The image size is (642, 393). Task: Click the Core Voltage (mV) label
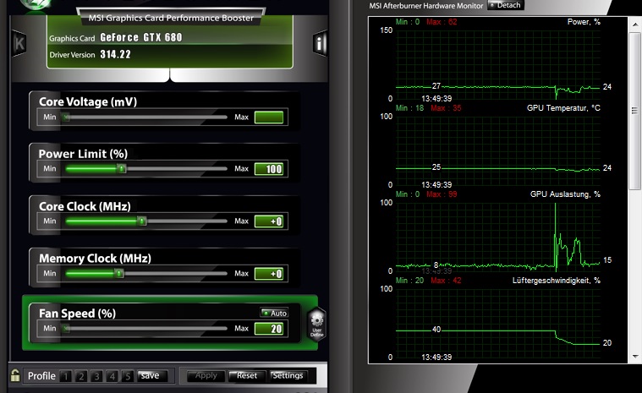(88, 101)
